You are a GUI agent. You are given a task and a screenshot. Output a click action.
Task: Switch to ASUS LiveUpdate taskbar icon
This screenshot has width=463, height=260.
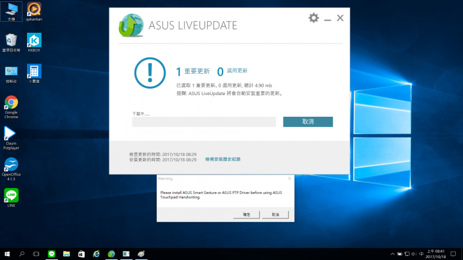[111, 254]
